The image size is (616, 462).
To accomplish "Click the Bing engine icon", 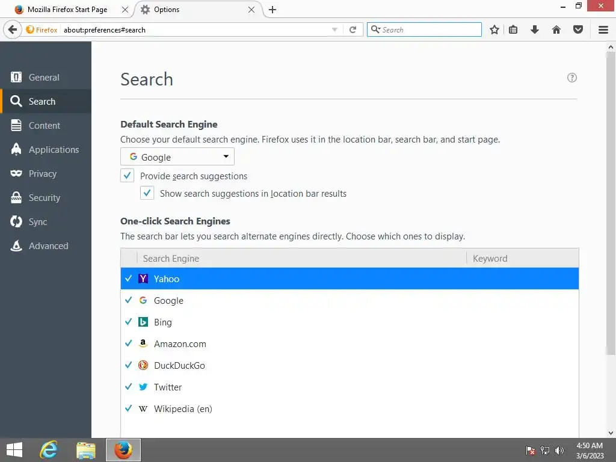I will tap(143, 322).
